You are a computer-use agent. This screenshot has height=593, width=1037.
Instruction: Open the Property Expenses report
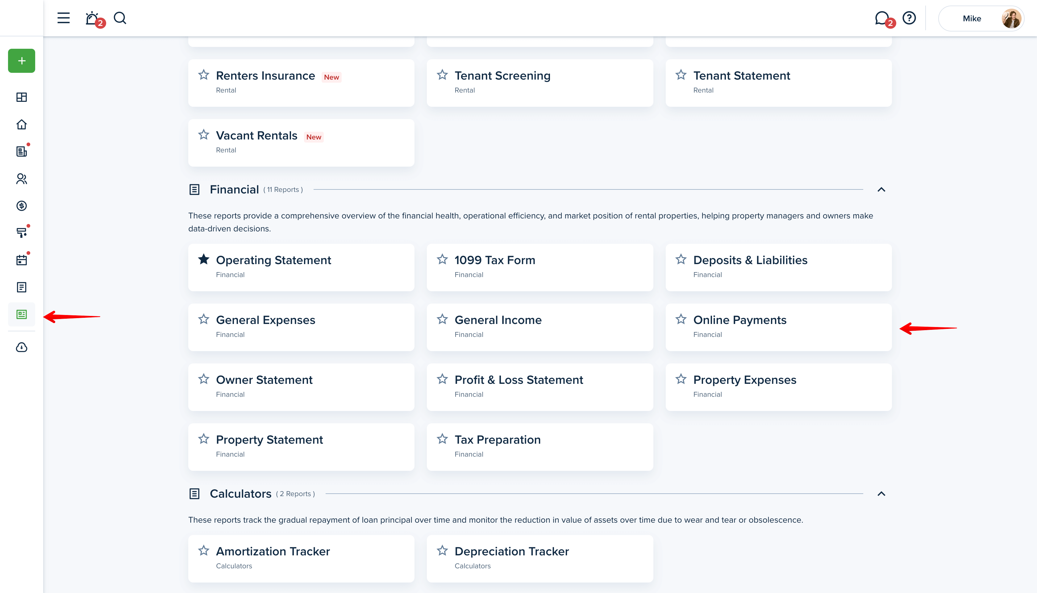[779, 387]
